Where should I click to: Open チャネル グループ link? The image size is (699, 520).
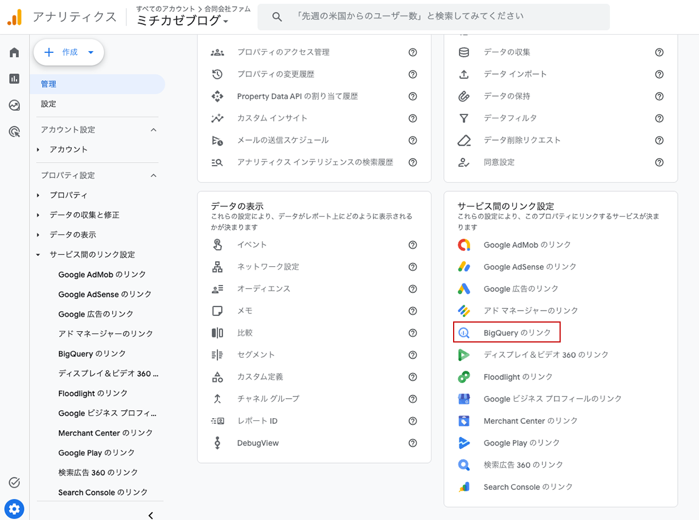pyautogui.click(x=268, y=399)
